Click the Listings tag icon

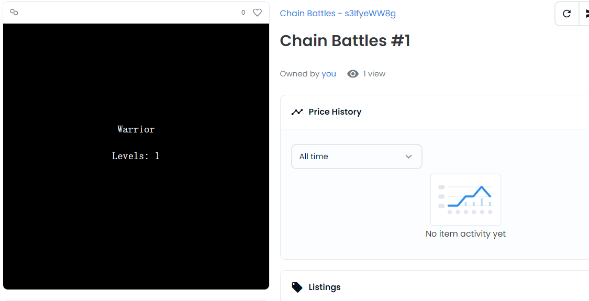[x=297, y=287]
